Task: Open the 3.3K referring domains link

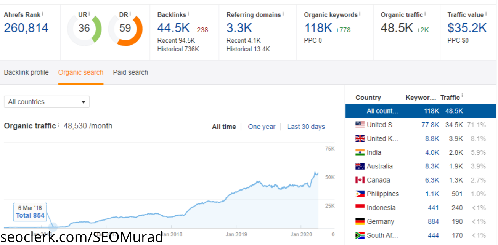Action: tap(239, 28)
